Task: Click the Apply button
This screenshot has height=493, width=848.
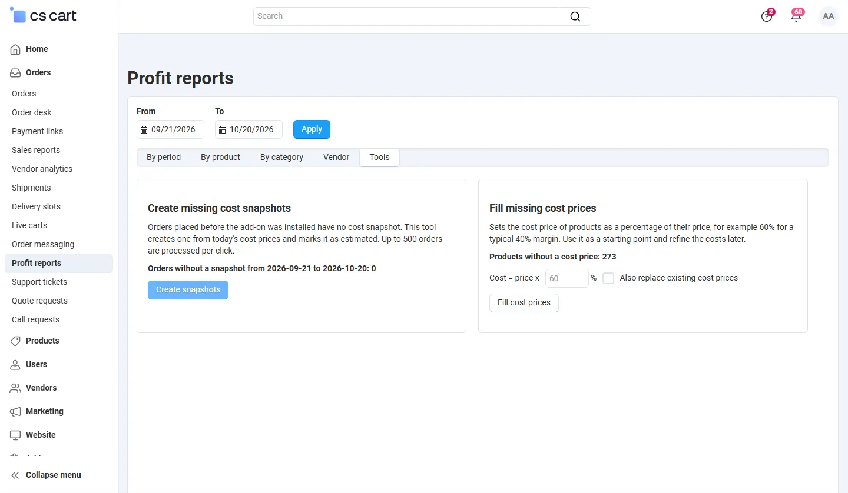Action: [x=312, y=129]
